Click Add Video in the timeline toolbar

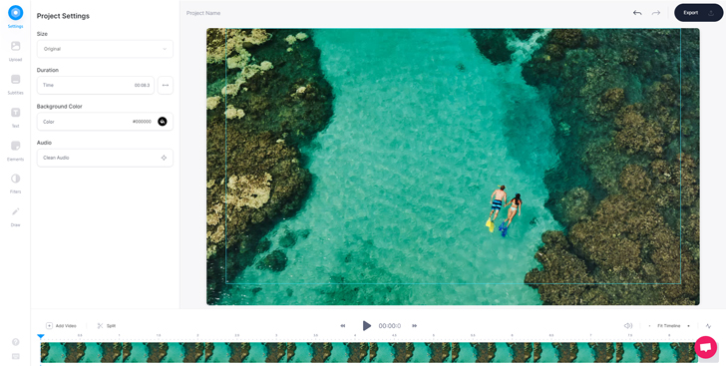(x=61, y=326)
